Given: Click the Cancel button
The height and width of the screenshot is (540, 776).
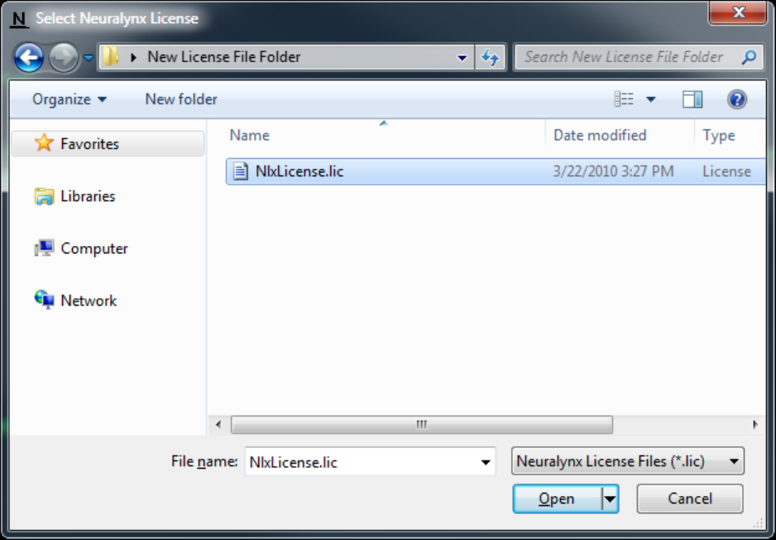Looking at the screenshot, I should point(690,499).
